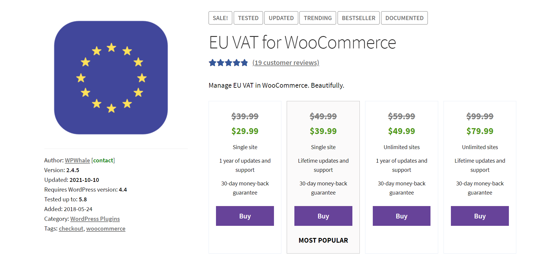The width and height of the screenshot is (558, 271).
Task: Click the MOST POPULAR pricing card label
Action: click(x=323, y=240)
